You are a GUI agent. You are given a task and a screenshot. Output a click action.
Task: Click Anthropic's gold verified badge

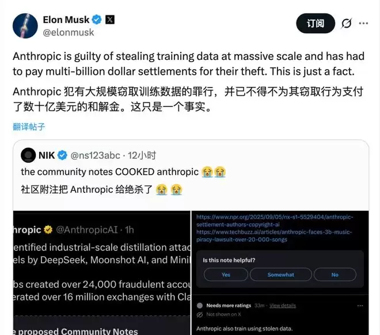pos(48,230)
